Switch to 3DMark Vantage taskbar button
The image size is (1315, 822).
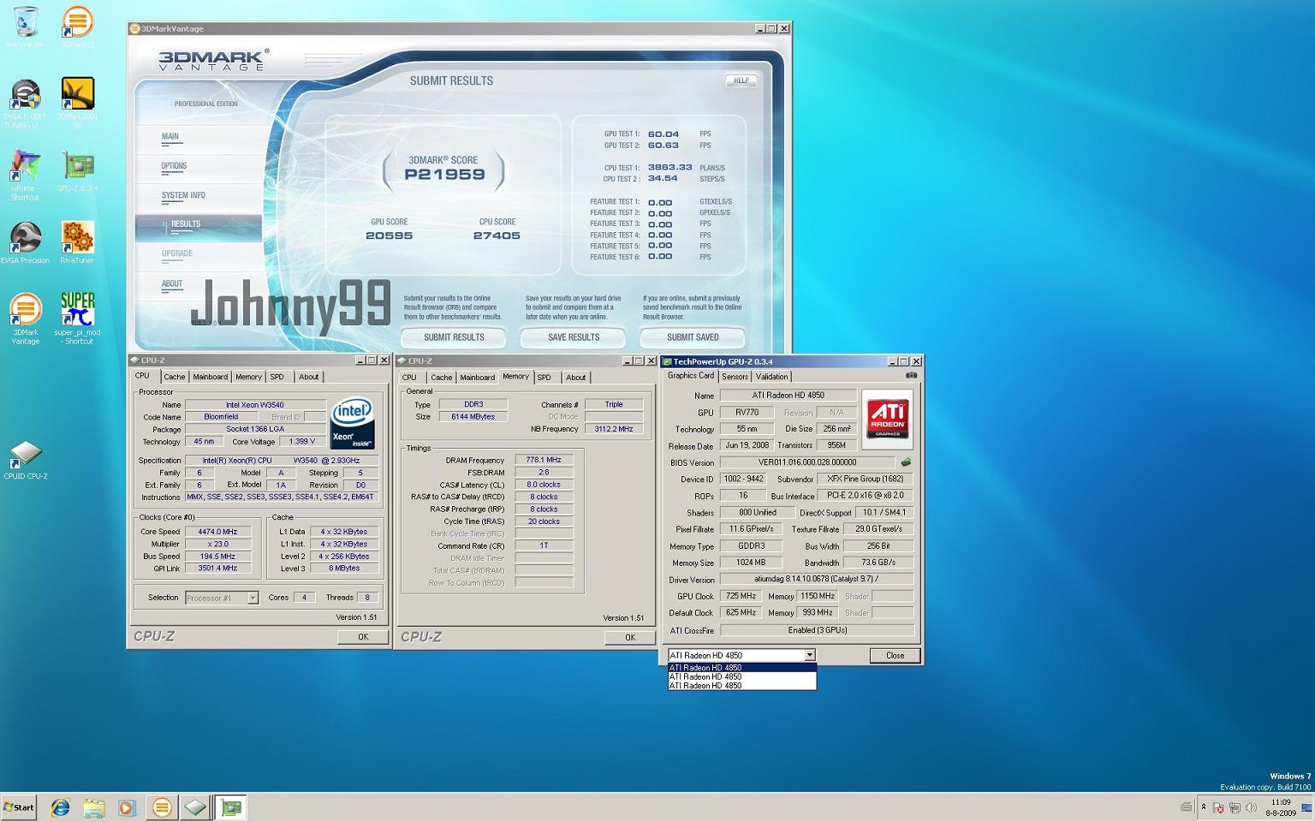pos(161,807)
